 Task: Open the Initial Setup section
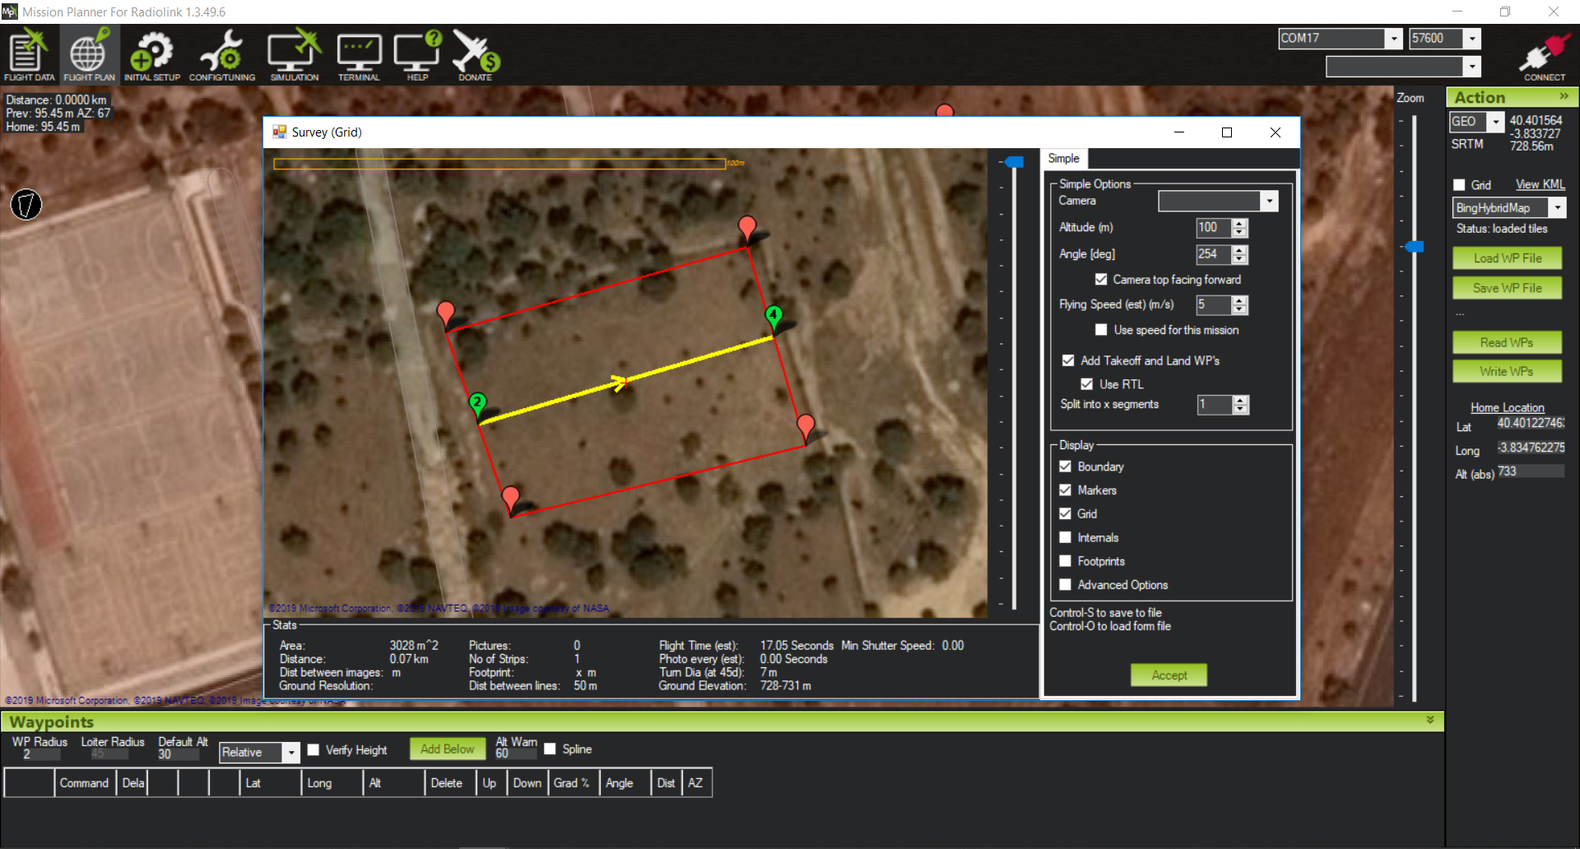[151, 54]
